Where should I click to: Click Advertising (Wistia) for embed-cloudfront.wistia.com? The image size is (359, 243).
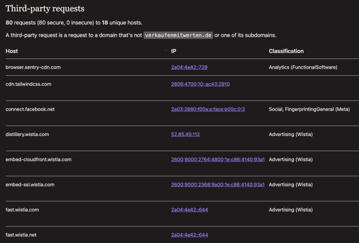coord(291,160)
